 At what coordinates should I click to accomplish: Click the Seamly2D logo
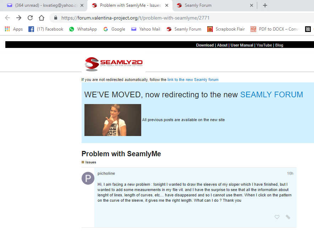coord(114,64)
